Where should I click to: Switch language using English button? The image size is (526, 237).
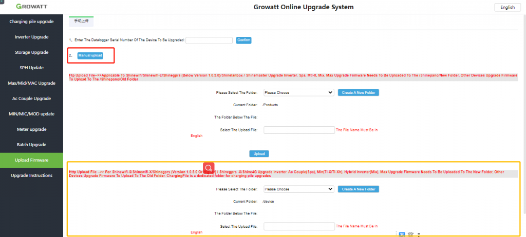tap(507, 7)
